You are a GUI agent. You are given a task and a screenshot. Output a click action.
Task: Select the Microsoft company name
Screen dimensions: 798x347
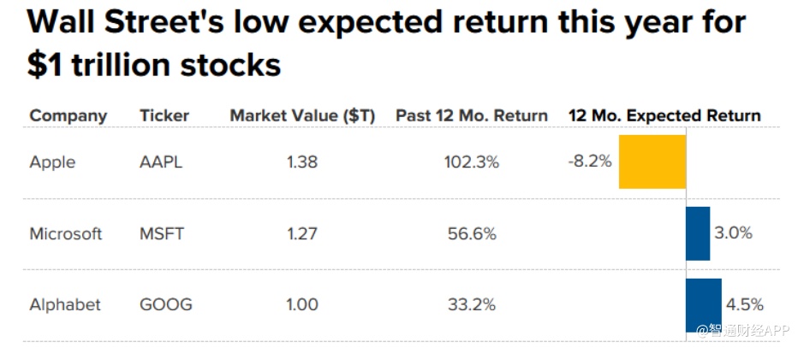[x=66, y=233]
